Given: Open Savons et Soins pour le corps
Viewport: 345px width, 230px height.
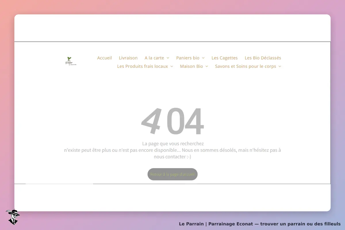Looking at the screenshot, I should 246,66.
